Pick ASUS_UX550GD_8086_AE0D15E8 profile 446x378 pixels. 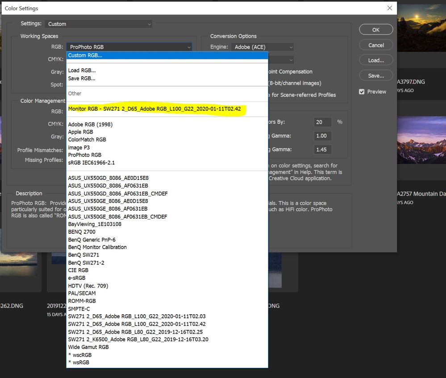coord(167,178)
